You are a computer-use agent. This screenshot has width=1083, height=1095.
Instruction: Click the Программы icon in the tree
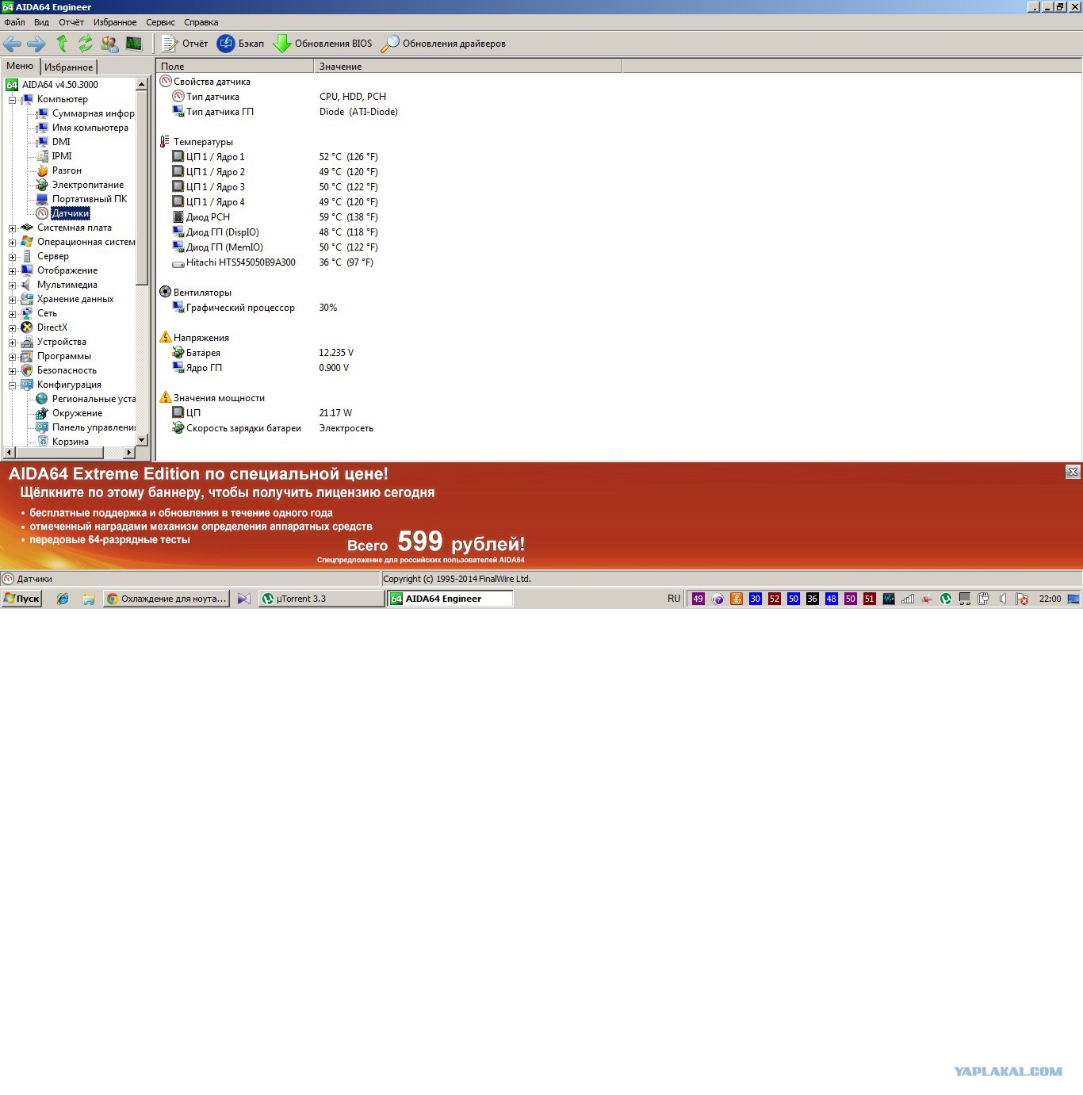pyautogui.click(x=27, y=356)
